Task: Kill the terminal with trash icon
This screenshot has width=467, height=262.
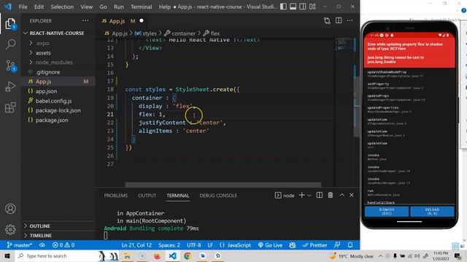Action: click(x=331, y=195)
